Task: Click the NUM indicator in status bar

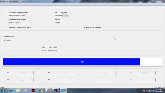Action: [x=159, y=87]
